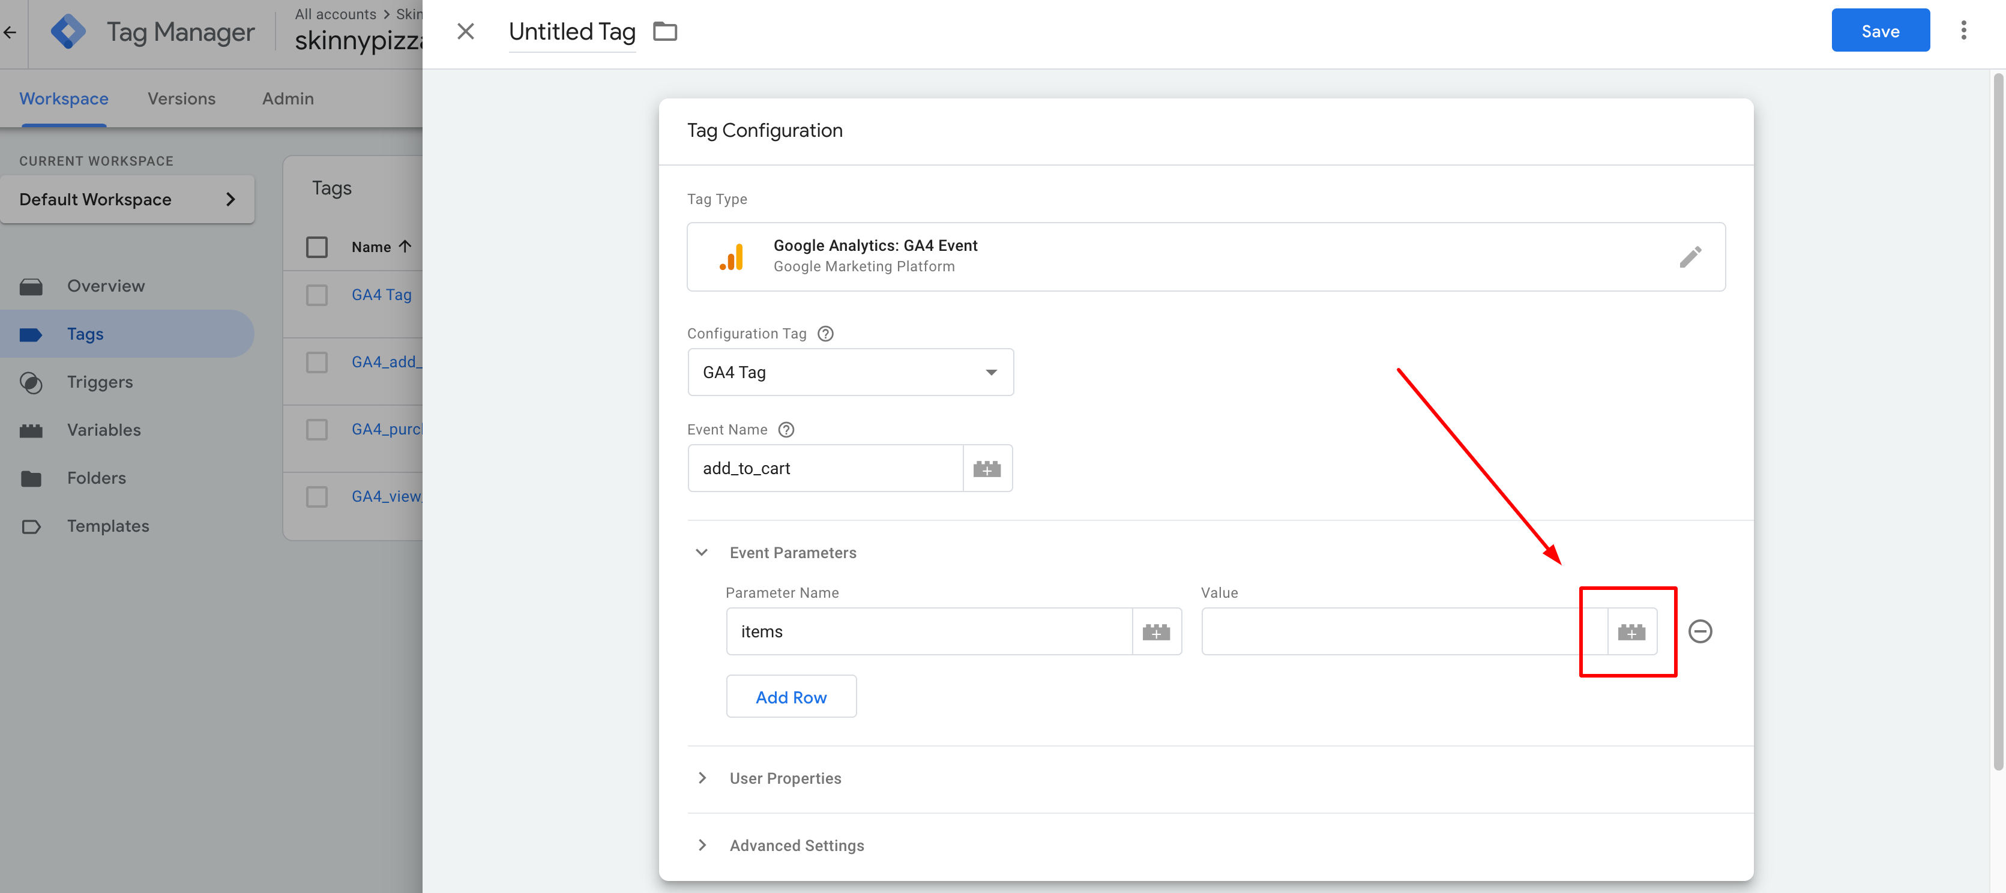
Task: Open Variables label in the sidebar
Action: point(104,430)
